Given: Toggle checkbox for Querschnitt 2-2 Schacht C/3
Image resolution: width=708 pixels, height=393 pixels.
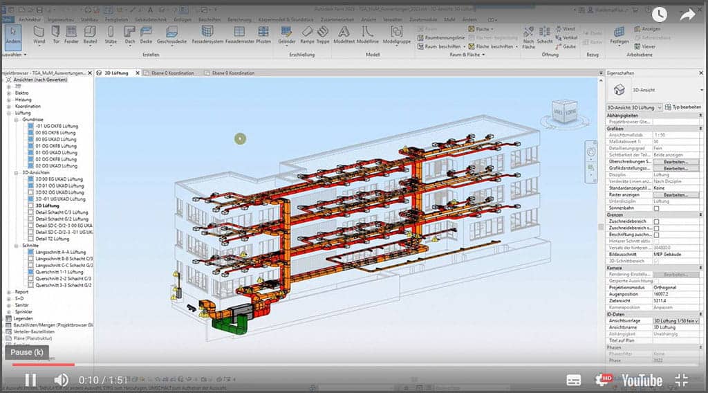Looking at the screenshot, I should [30, 279].
